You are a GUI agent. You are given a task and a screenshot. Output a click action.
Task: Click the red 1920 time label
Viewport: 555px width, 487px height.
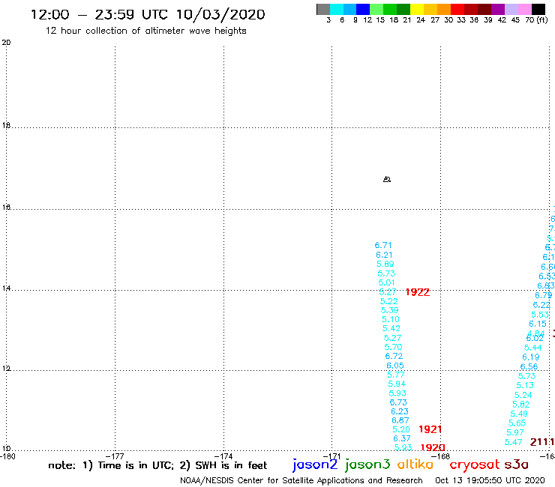(x=433, y=447)
